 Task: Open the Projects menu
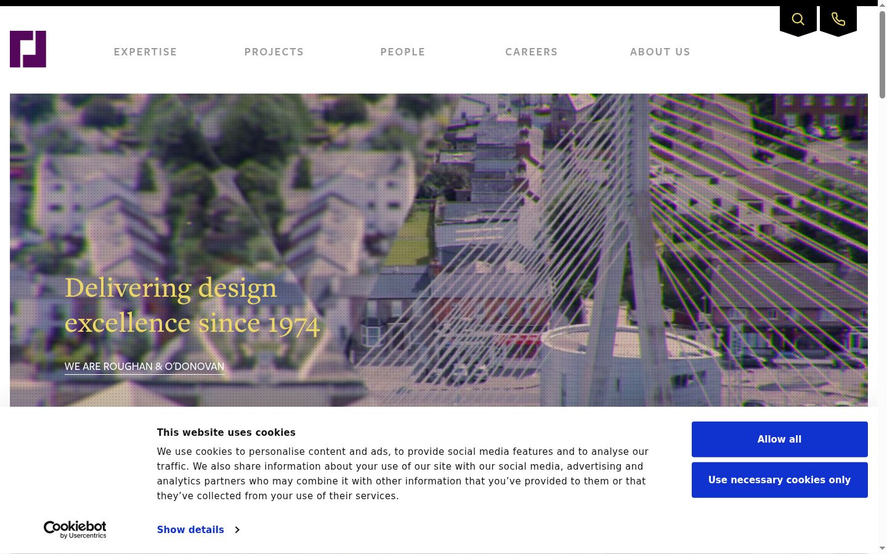pos(274,52)
